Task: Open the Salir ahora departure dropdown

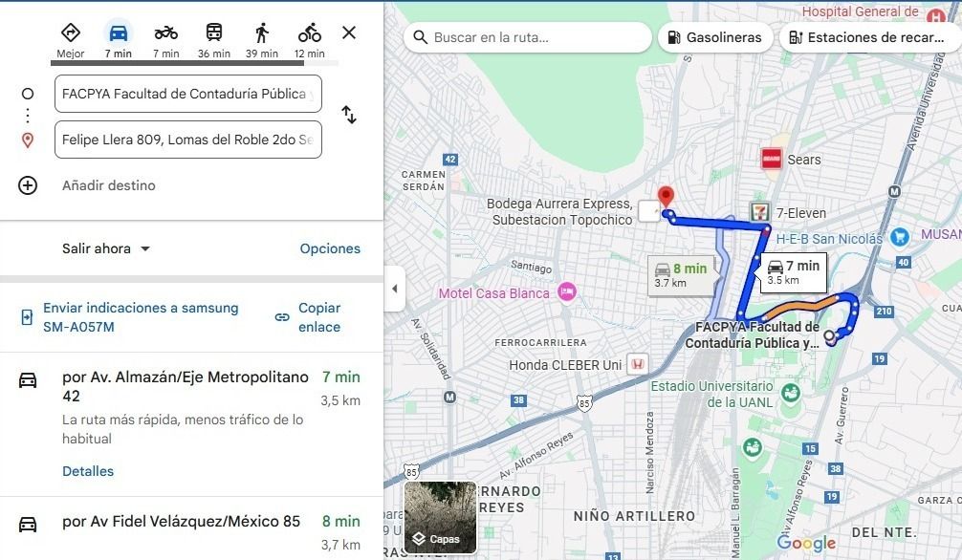Action: (x=106, y=248)
